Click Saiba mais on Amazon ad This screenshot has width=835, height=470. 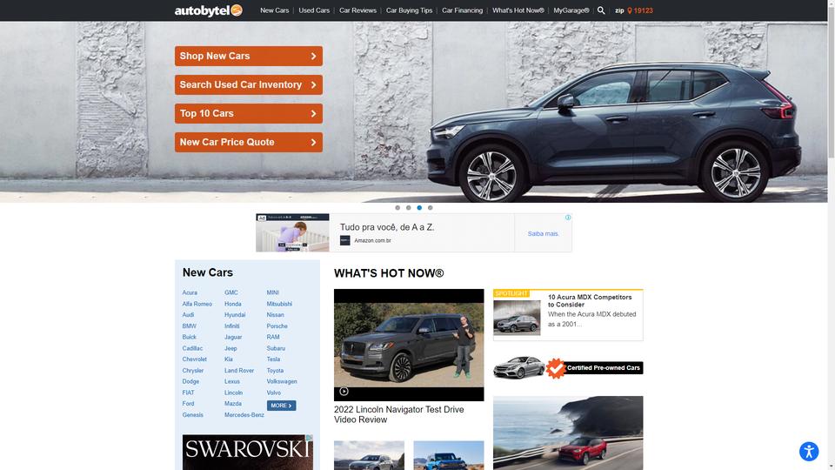[543, 233]
